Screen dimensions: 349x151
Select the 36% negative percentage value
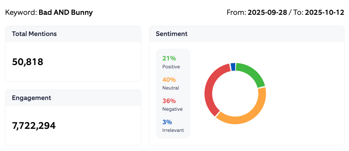169,101
